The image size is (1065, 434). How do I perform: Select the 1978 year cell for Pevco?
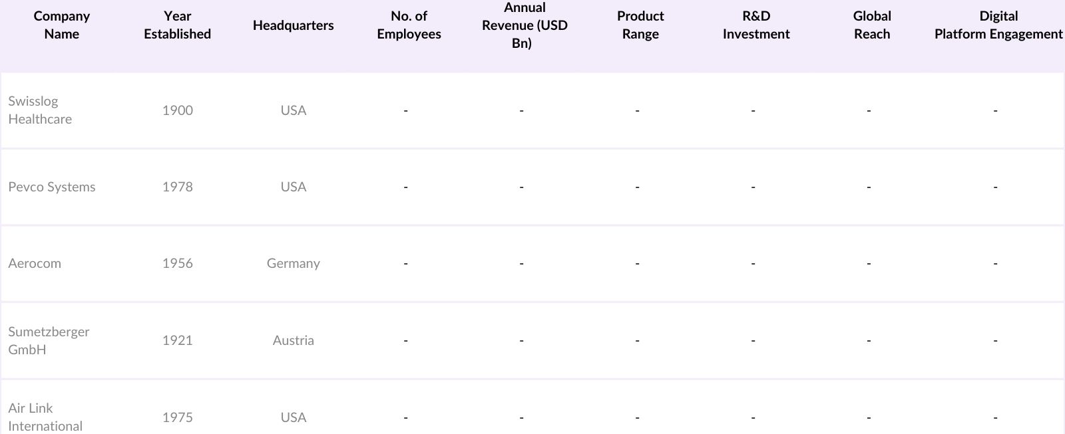[178, 187]
